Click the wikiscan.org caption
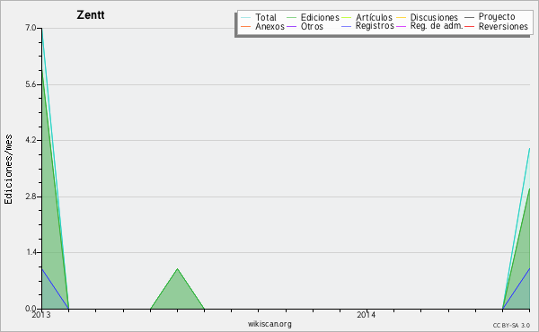539x332 pixels. 269,324
